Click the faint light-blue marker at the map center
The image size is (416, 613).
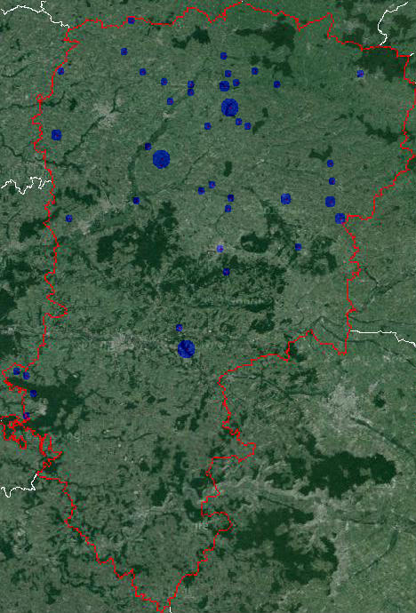click(220, 249)
